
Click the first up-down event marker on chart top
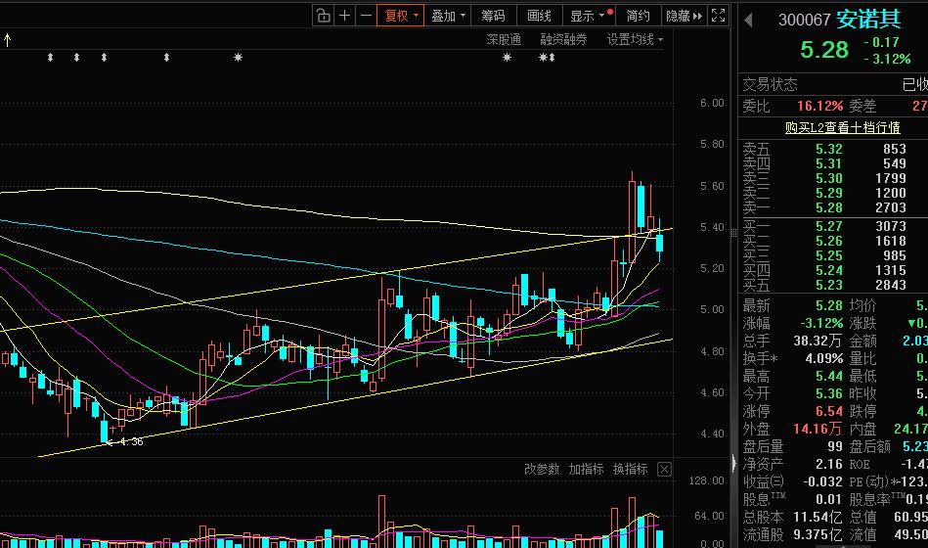50,58
